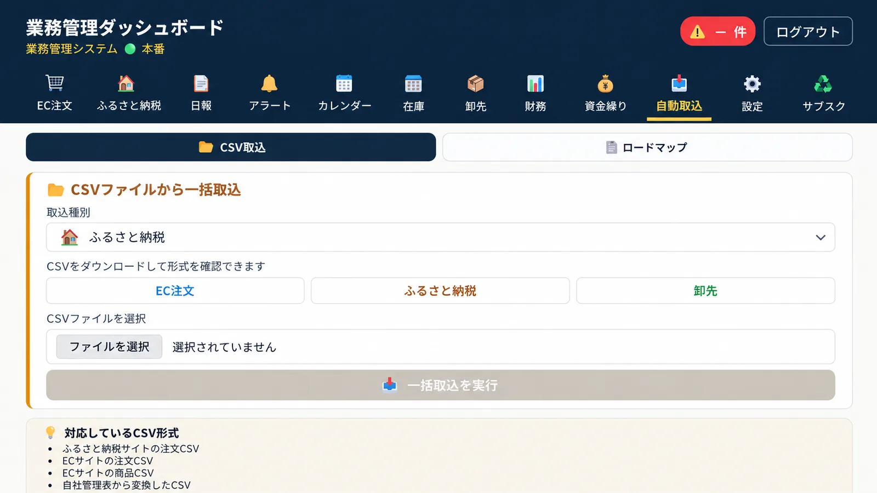Click the lightbulb icon beside 対応しているCSV形式
This screenshot has height=493, width=877.
50,433
